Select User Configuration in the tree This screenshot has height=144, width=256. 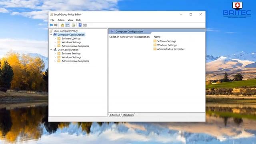[x=68, y=50]
